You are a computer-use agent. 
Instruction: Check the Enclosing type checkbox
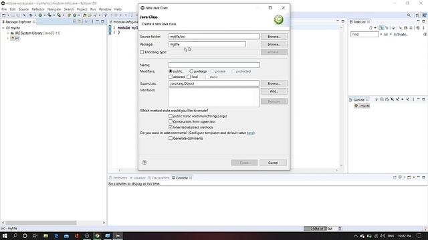[x=142, y=52]
